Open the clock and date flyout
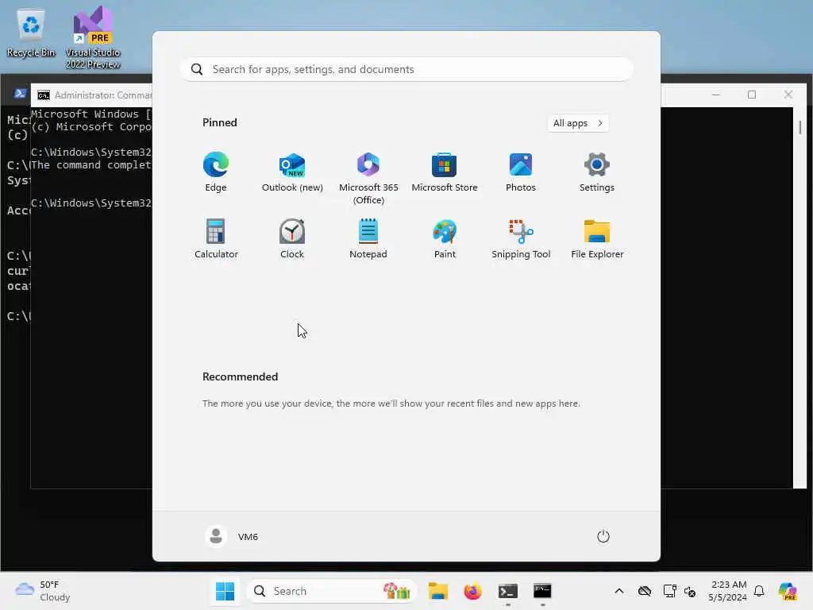Image resolution: width=813 pixels, height=610 pixels. 728,591
